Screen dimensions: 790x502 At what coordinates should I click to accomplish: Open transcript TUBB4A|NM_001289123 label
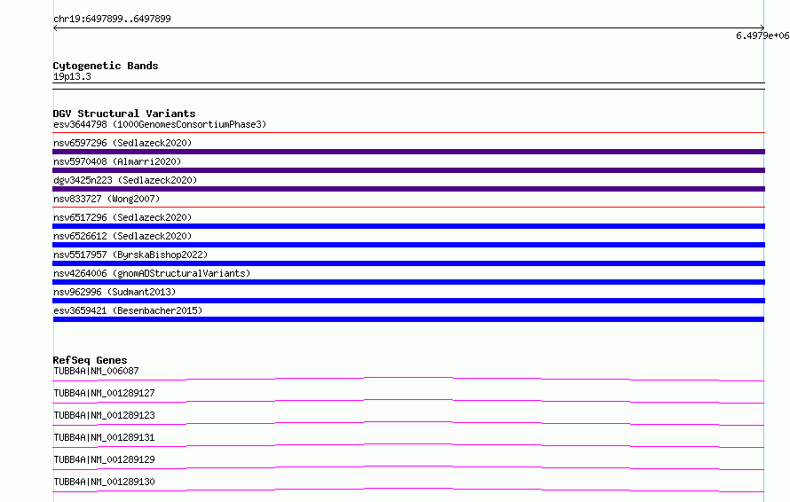click(104, 415)
